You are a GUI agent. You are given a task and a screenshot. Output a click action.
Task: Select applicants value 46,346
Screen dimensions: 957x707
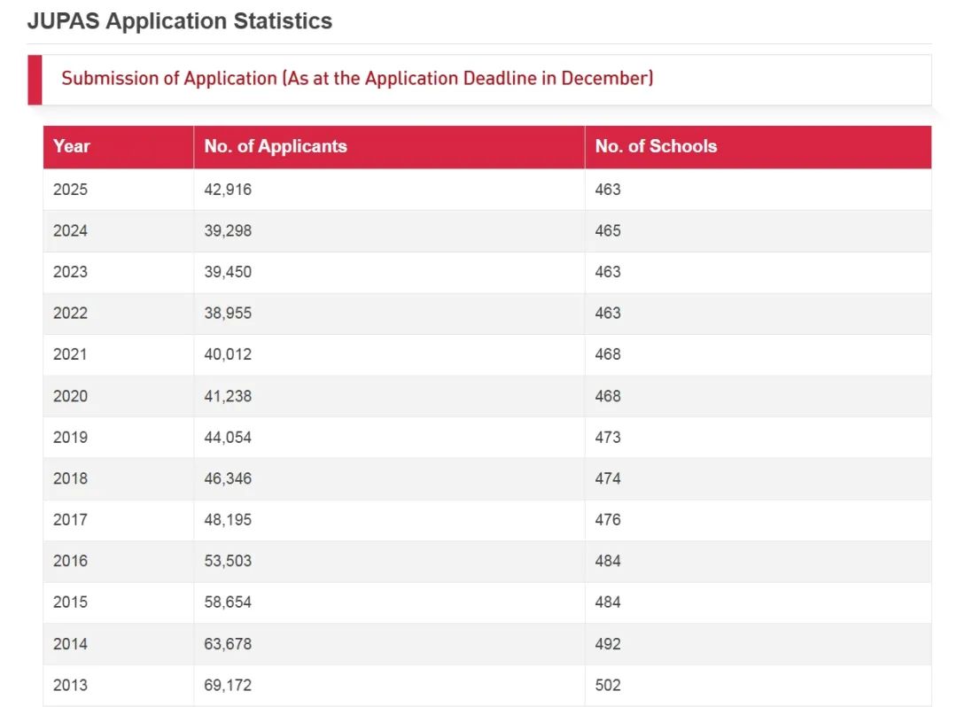228,478
